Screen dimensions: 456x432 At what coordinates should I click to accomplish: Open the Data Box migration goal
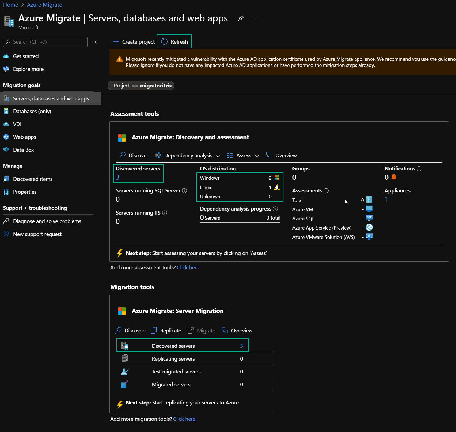(23, 150)
